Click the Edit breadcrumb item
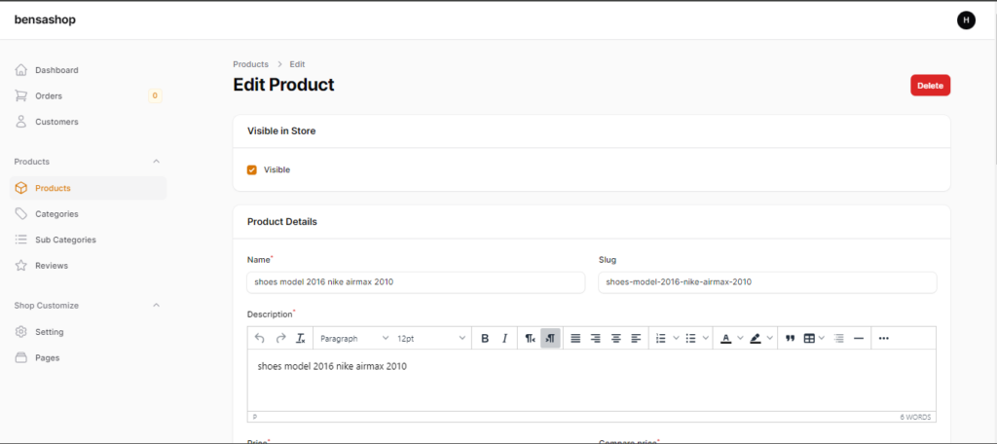The width and height of the screenshot is (997, 444). [298, 64]
